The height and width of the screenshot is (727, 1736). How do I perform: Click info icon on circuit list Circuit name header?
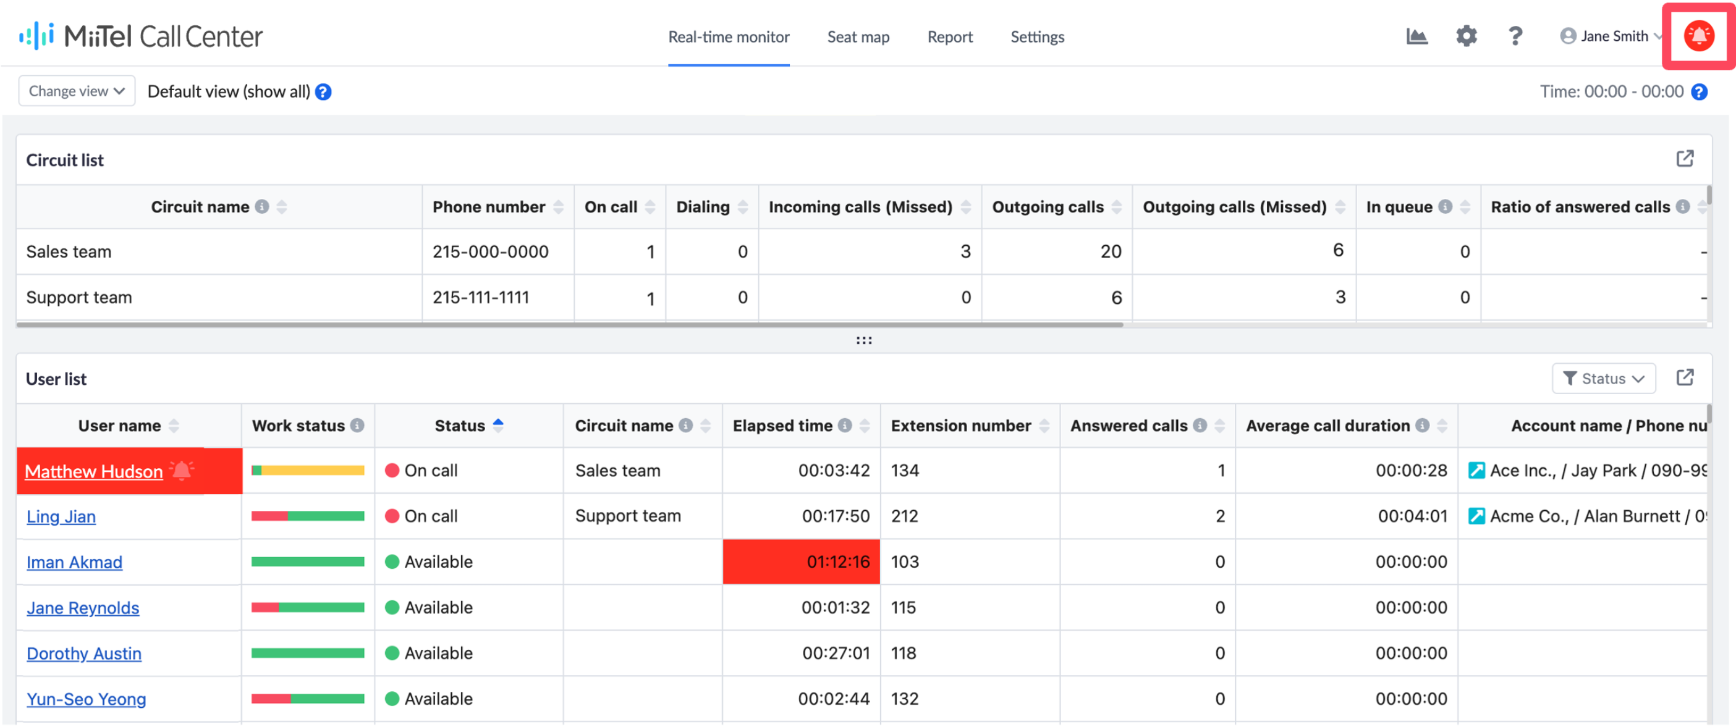click(262, 207)
